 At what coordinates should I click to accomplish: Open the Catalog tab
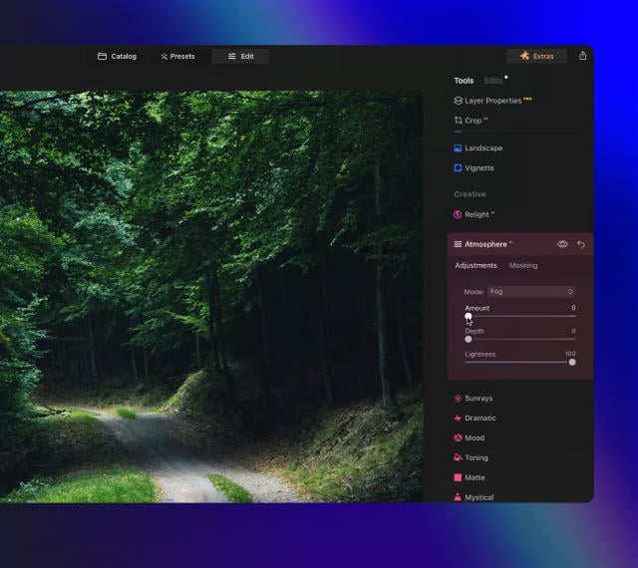(117, 56)
